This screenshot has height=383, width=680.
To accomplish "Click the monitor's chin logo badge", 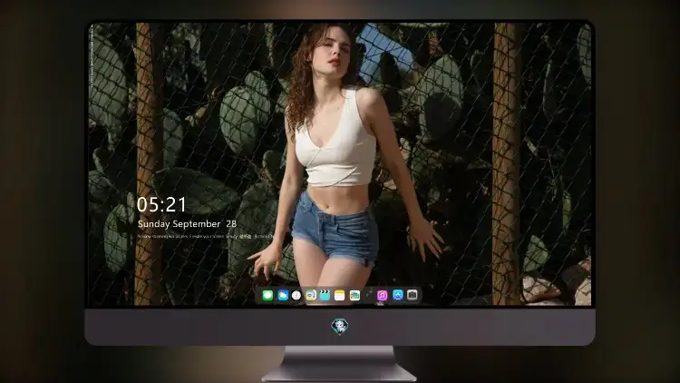I will (340, 327).
